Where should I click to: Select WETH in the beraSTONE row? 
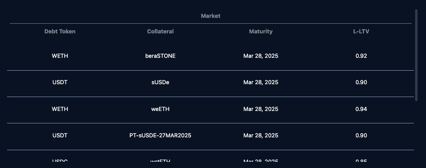[60, 56]
